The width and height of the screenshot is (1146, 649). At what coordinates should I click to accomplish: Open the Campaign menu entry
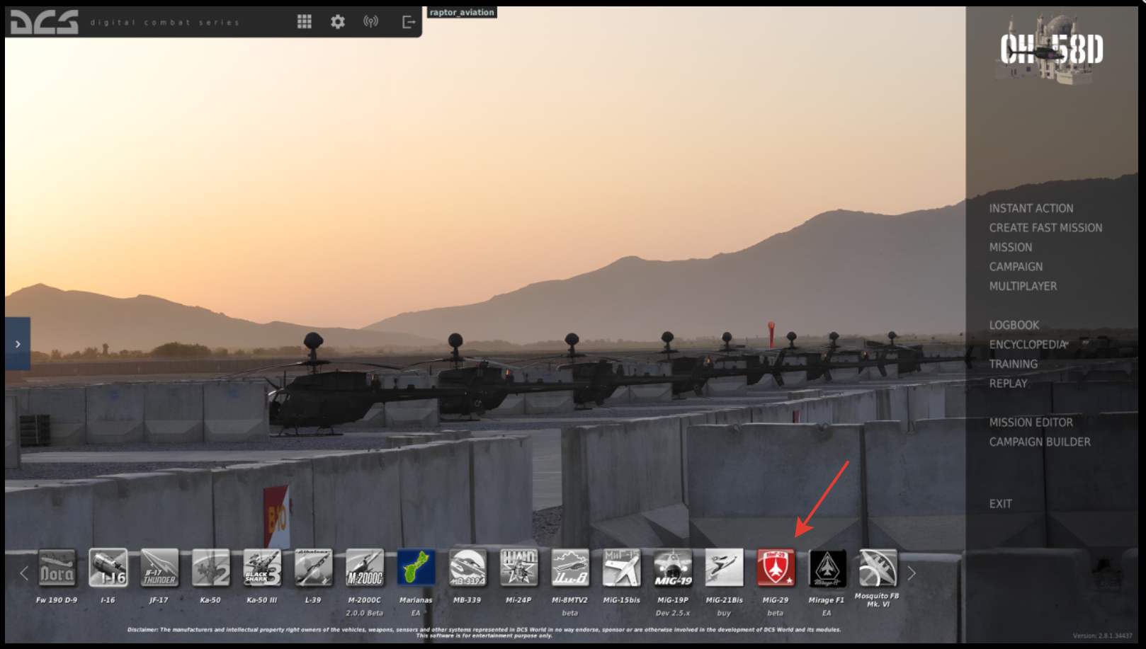click(1016, 267)
